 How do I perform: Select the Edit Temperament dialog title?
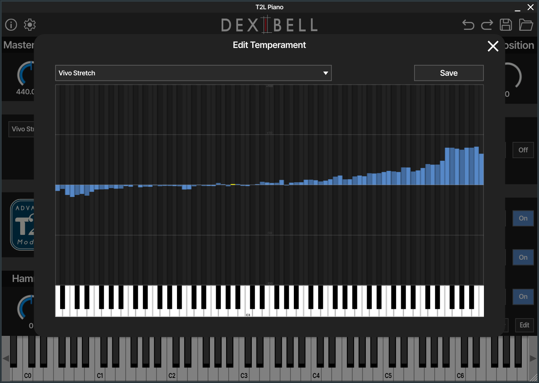(x=269, y=45)
